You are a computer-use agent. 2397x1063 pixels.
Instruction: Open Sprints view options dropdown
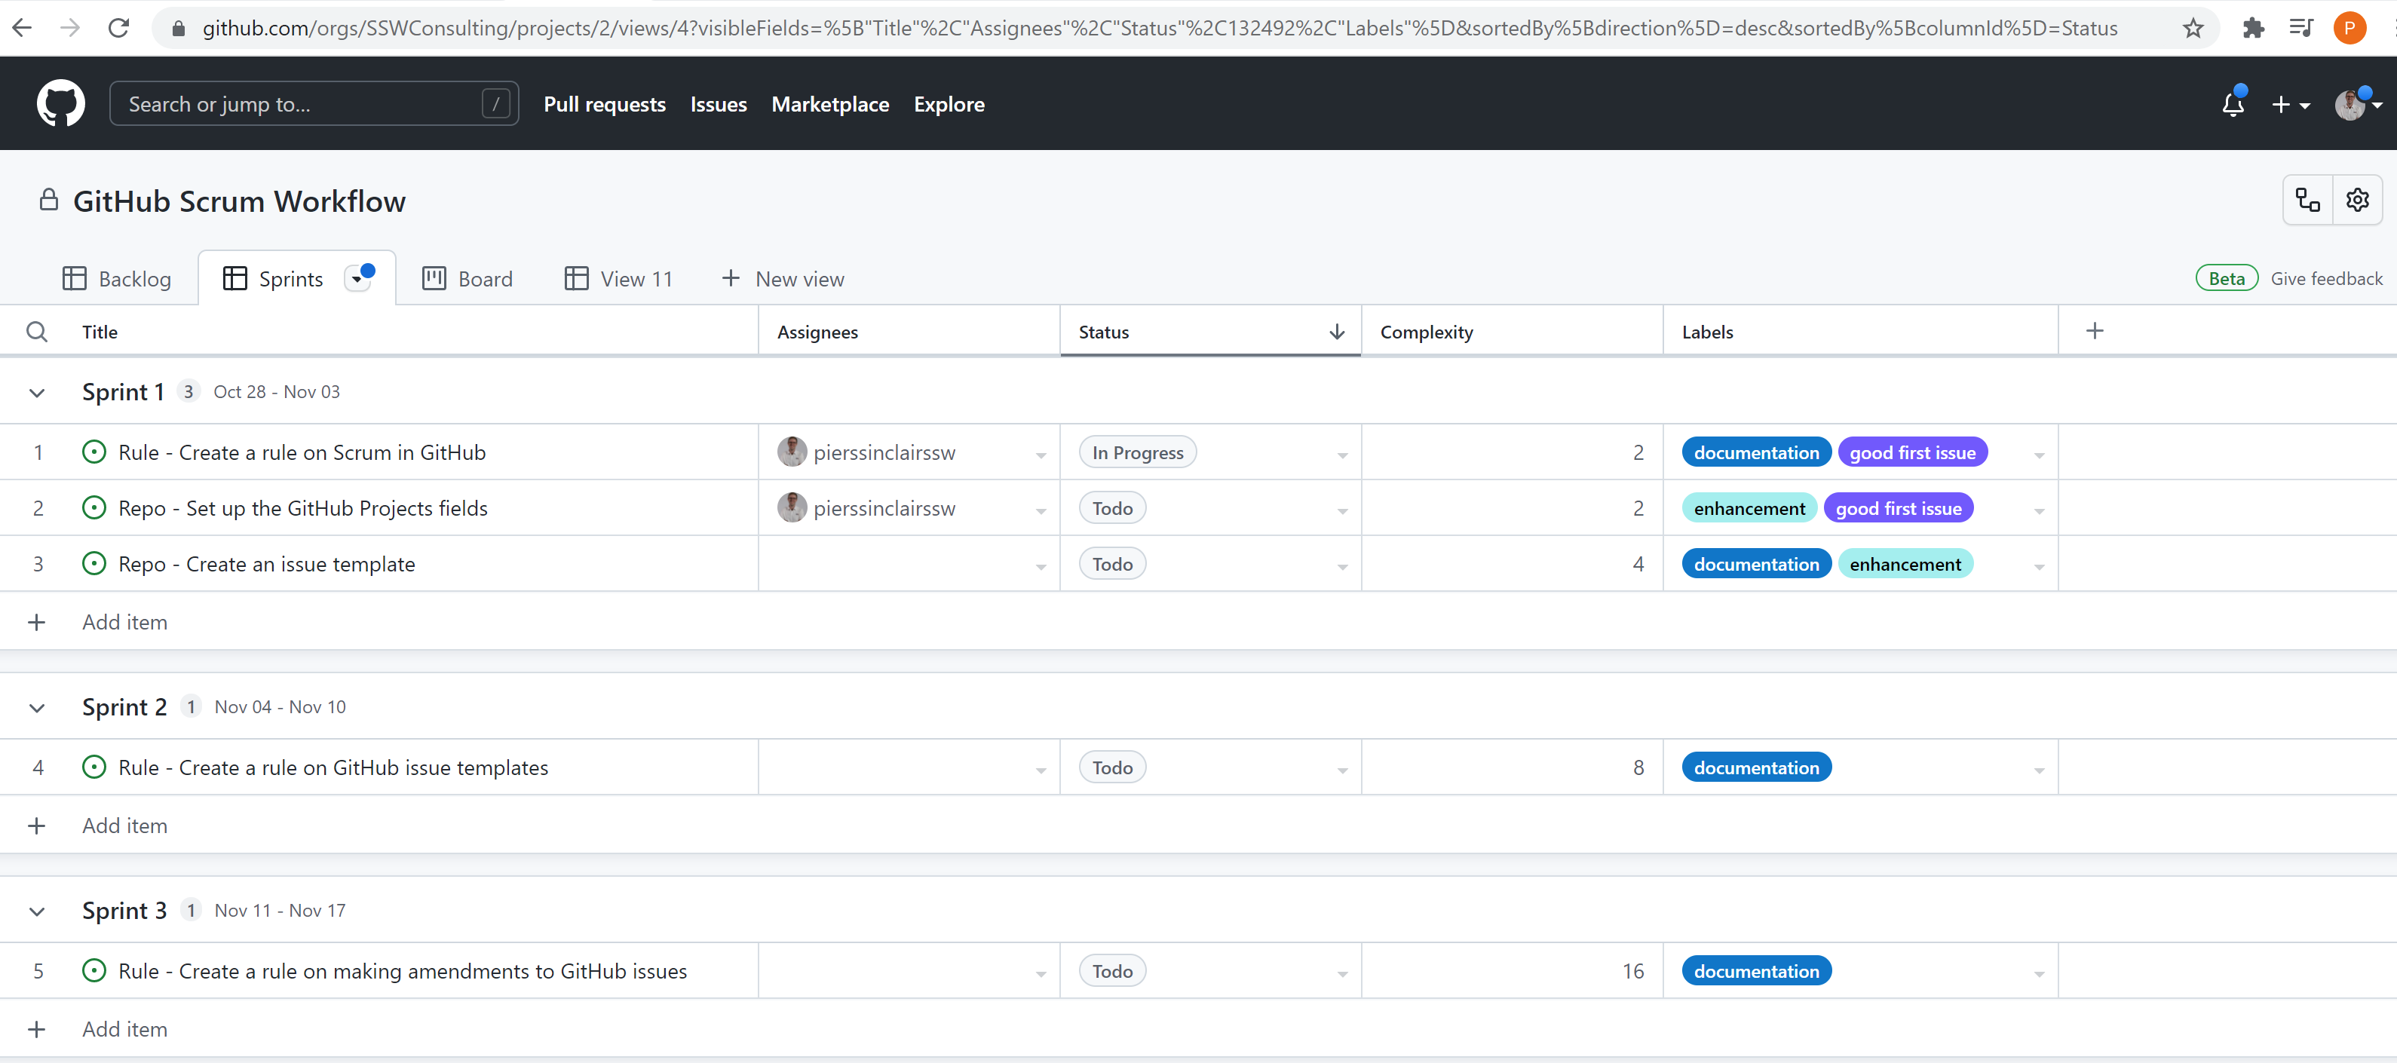point(357,279)
